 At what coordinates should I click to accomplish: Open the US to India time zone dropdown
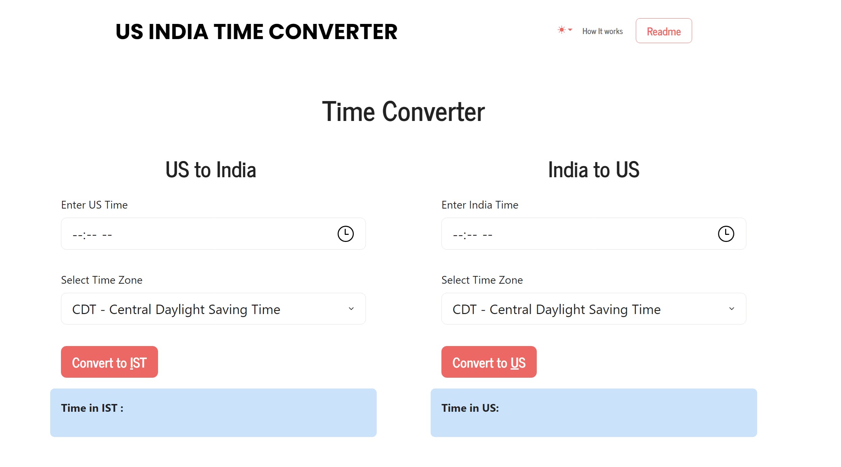[x=213, y=309]
